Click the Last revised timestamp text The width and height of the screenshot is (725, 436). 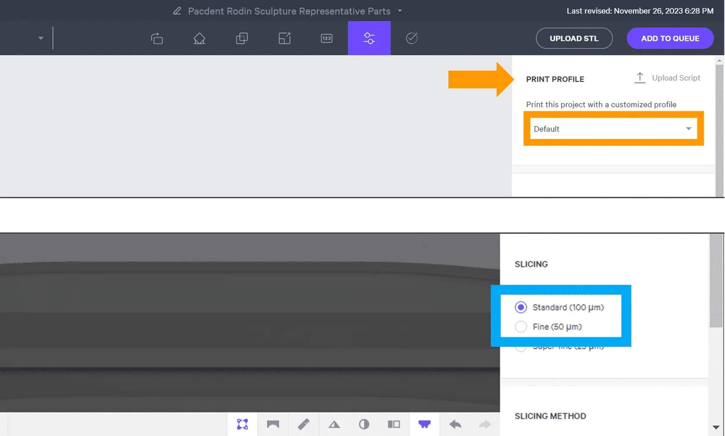[640, 11]
